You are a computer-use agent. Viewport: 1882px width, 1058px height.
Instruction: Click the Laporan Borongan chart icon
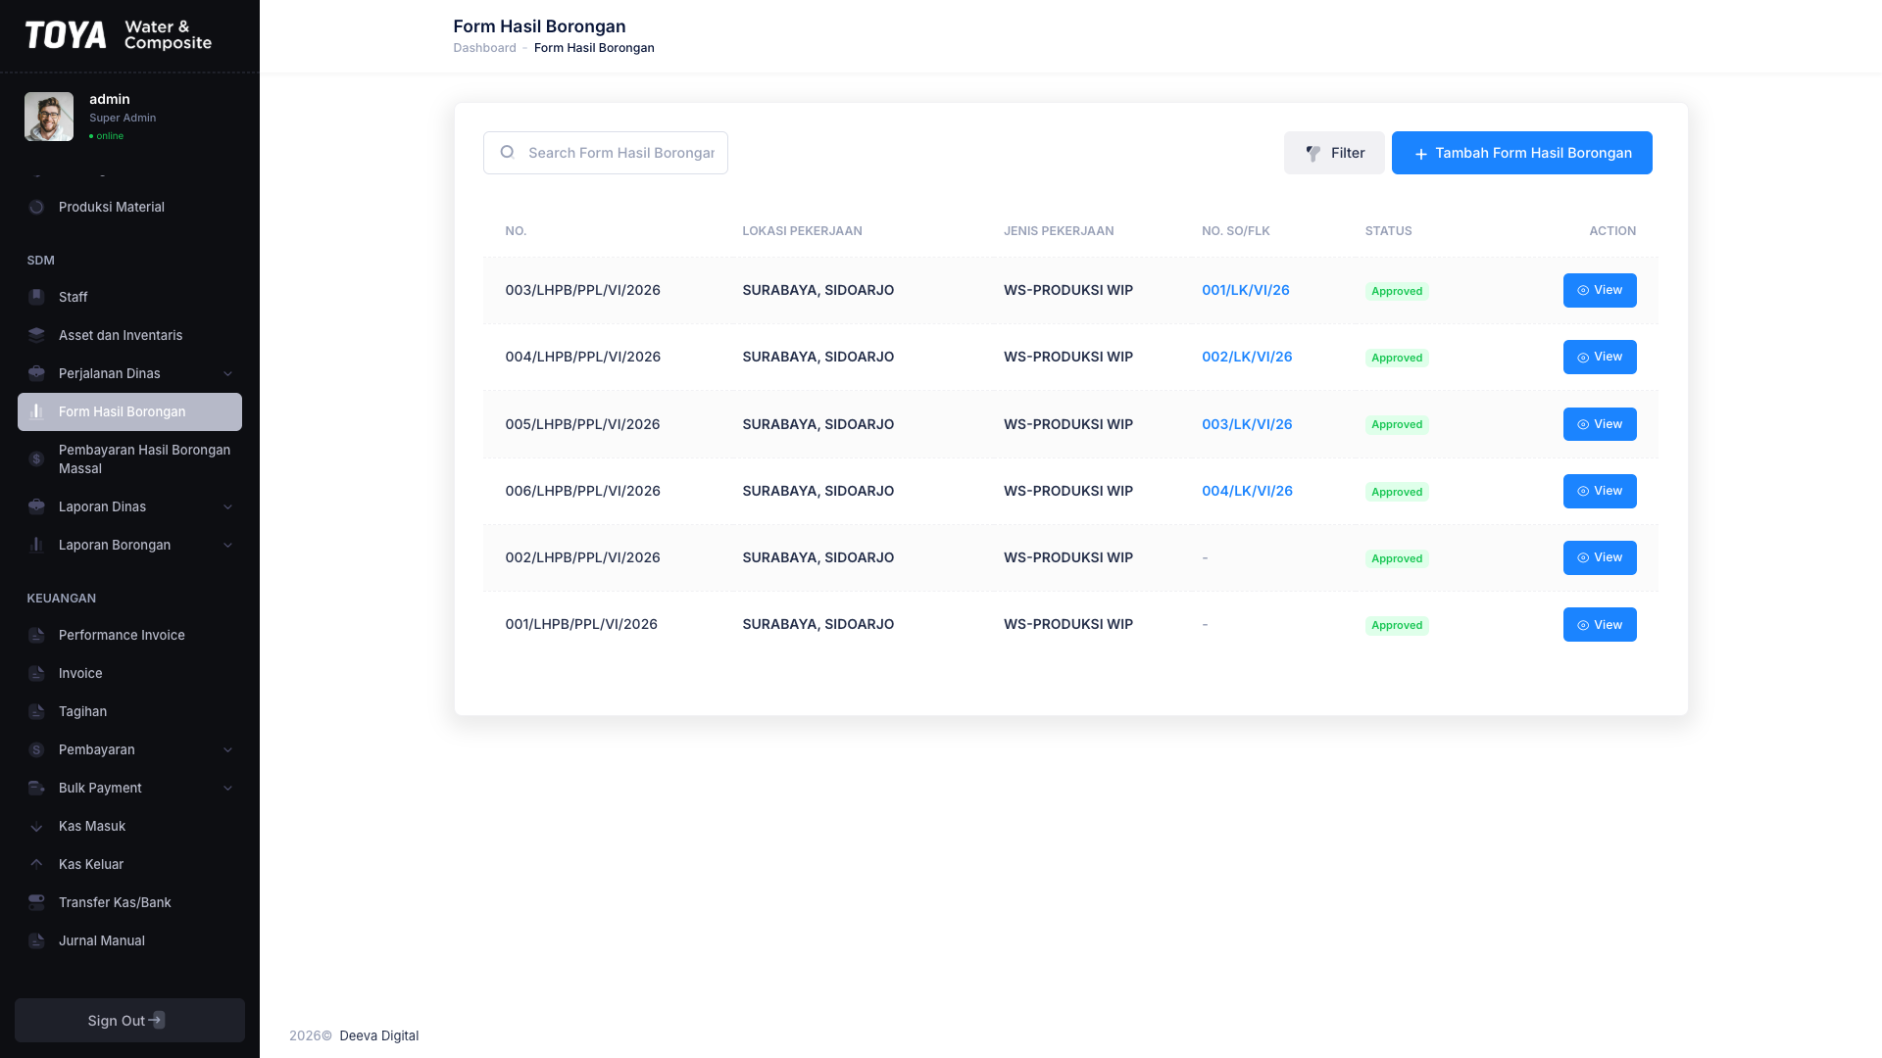click(x=36, y=545)
